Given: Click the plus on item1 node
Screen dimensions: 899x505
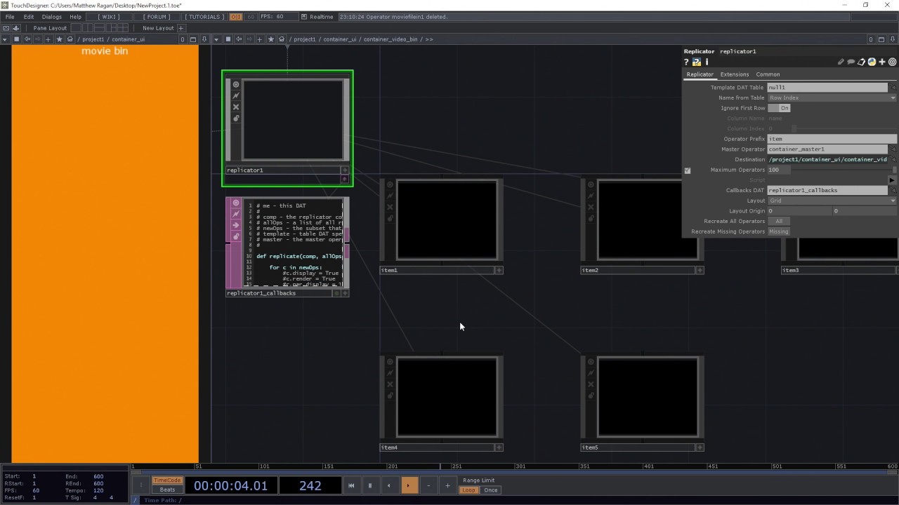Looking at the screenshot, I should pyautogui.click(x=499, y=270).
